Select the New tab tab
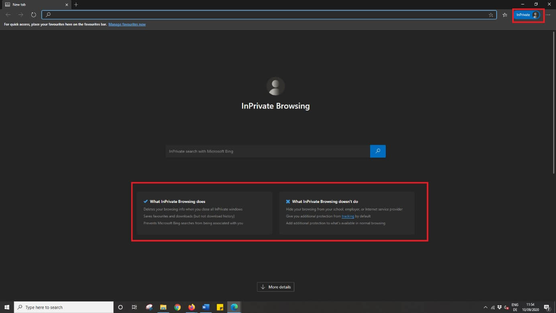Image resolution: width=556 pixels, height=313 pixels. tap(32, 5)
